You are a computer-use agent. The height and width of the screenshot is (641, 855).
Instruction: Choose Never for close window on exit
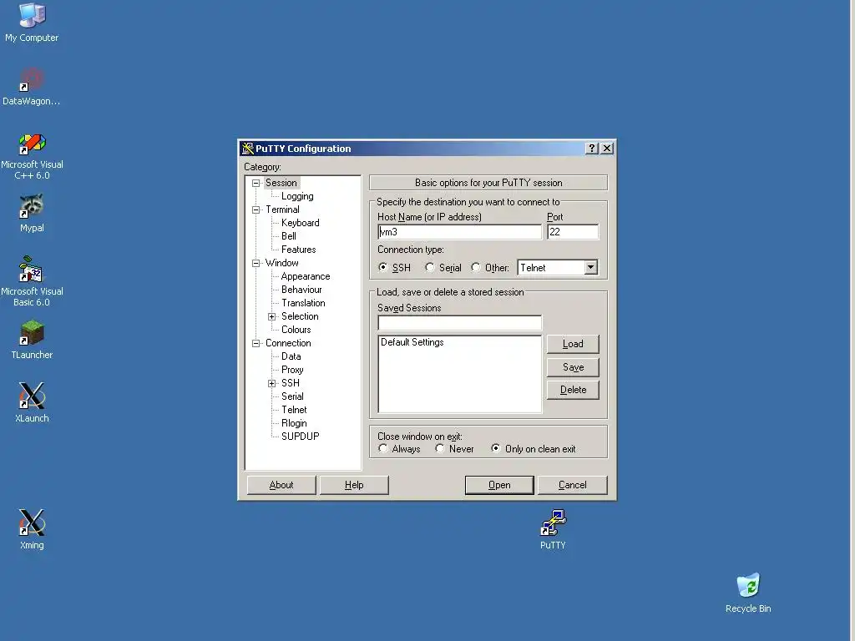click(440, 448)
